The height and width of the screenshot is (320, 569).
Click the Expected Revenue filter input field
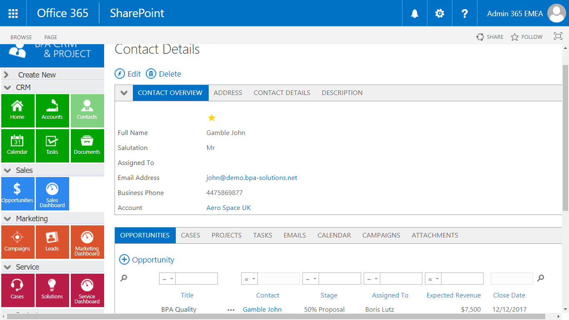pyautogui.click(x=462, y=279)
